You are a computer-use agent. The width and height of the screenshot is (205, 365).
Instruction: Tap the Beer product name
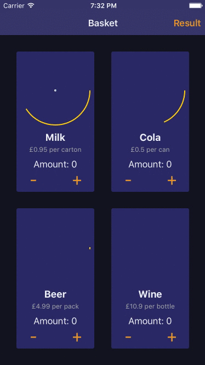(x=55, y=294)
